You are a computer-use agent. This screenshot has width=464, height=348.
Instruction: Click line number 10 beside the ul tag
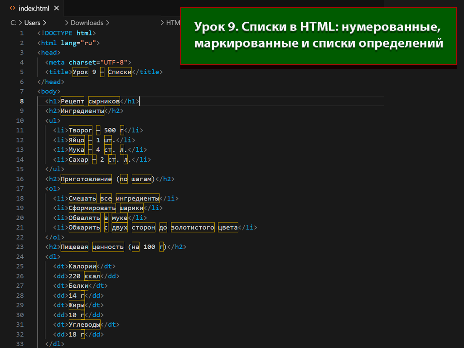tap(20, 121)
